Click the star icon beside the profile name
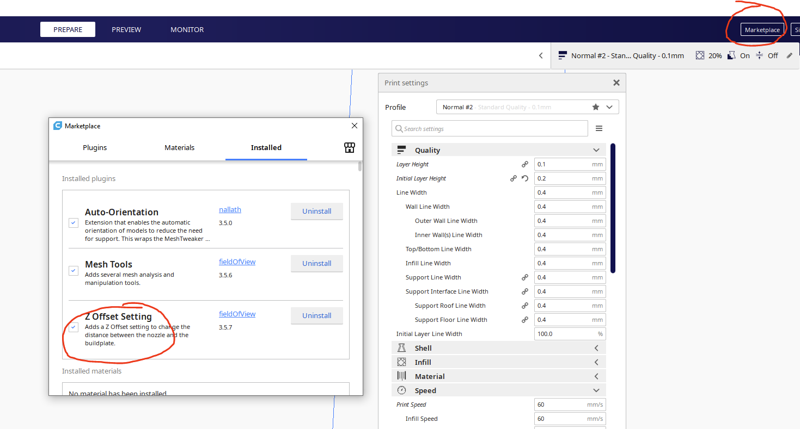Screen dimensions: 800x429 (596, 107)
